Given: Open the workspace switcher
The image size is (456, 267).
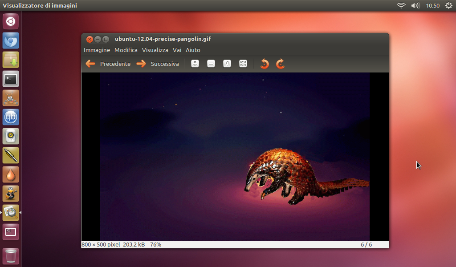Looking at the screenshot, I should coord(11,232).
